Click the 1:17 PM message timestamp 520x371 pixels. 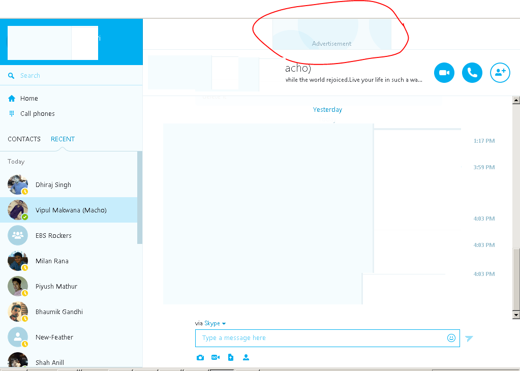pos(484,141)
